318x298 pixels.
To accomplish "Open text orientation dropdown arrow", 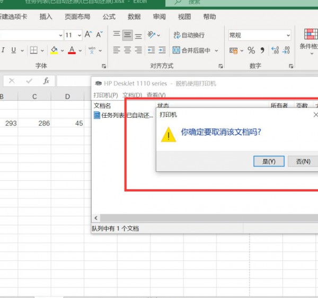I will [158, 36].
